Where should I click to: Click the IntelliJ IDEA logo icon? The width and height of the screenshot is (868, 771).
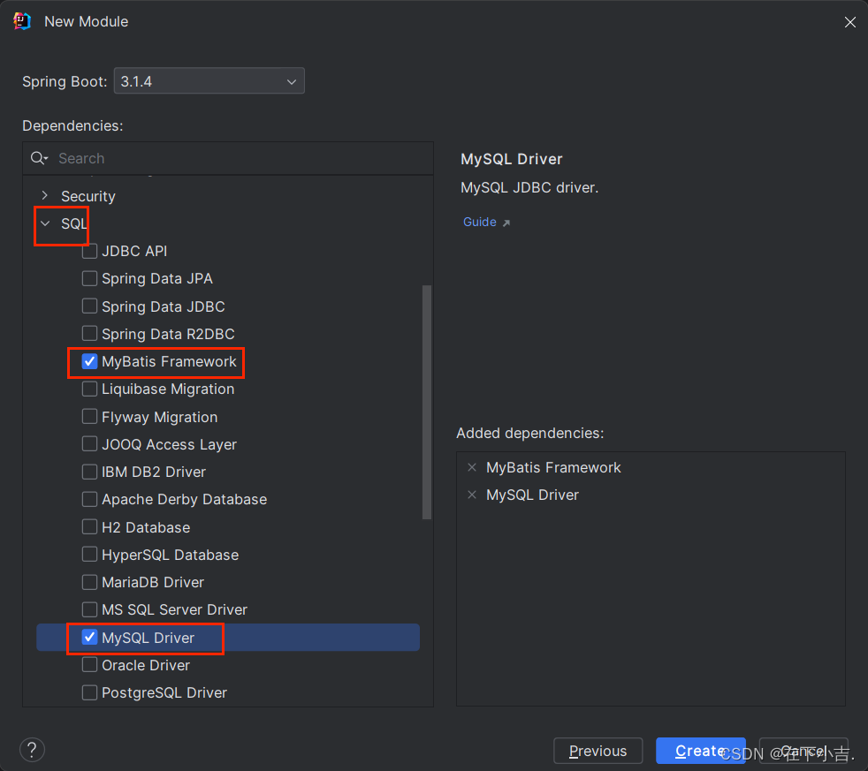point(21,21)
